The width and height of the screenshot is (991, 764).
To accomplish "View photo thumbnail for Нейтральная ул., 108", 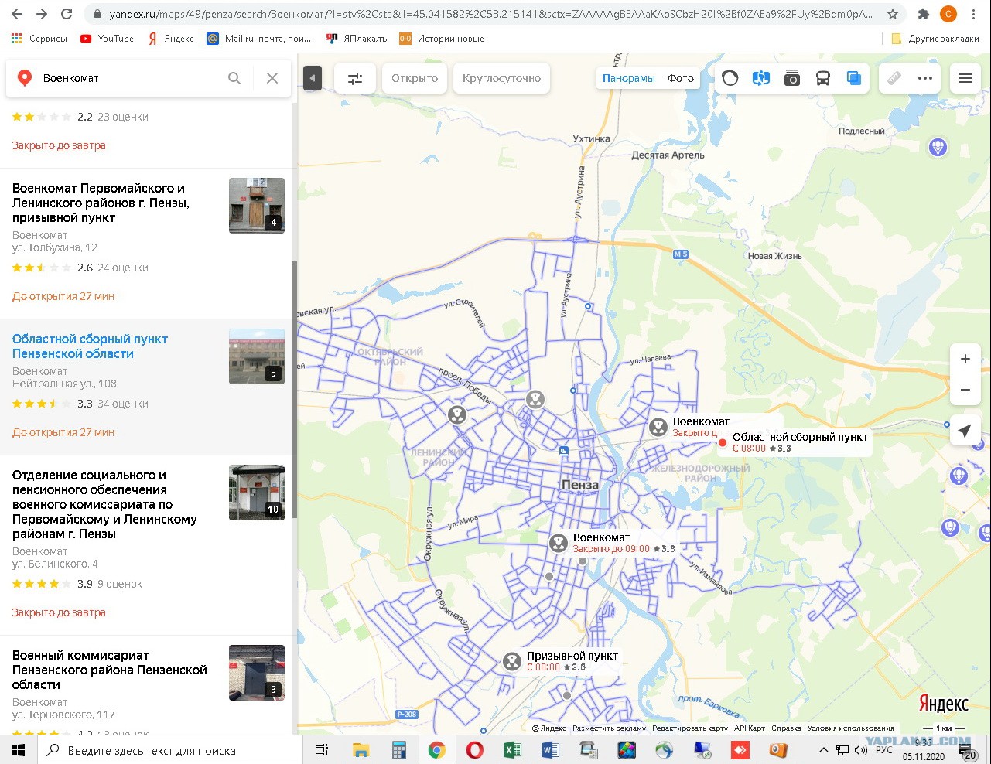I will (257, 356).
